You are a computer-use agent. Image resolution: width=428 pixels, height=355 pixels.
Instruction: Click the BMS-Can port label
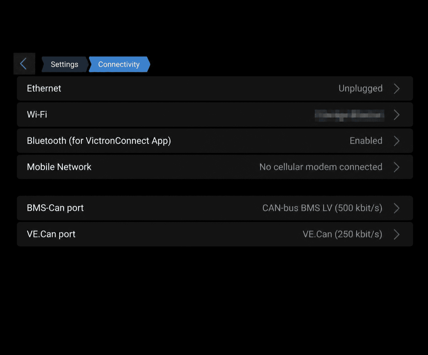tap(55, 208)
